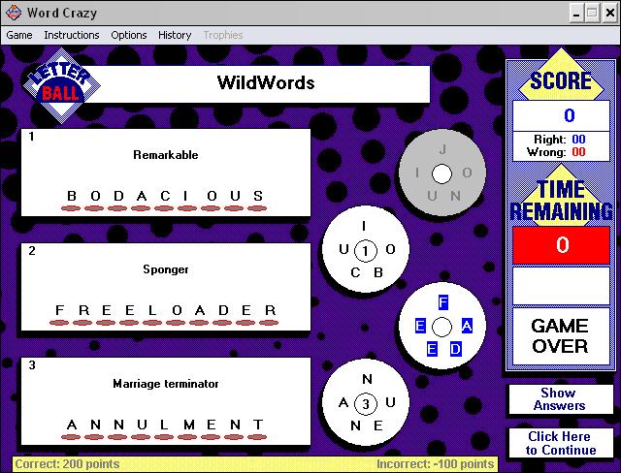
Task: Click the empty center of the blue-lettered ball
Action: pyautogui.click(x=442, y=327)
